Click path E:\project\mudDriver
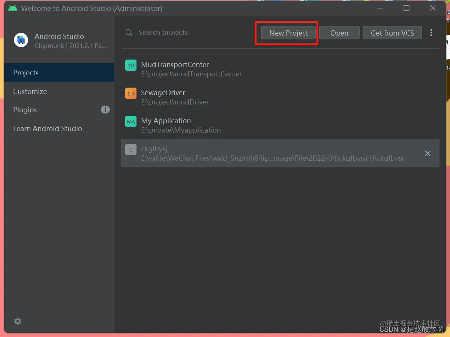This screenshot has height=337, width=450. (175, 102)
